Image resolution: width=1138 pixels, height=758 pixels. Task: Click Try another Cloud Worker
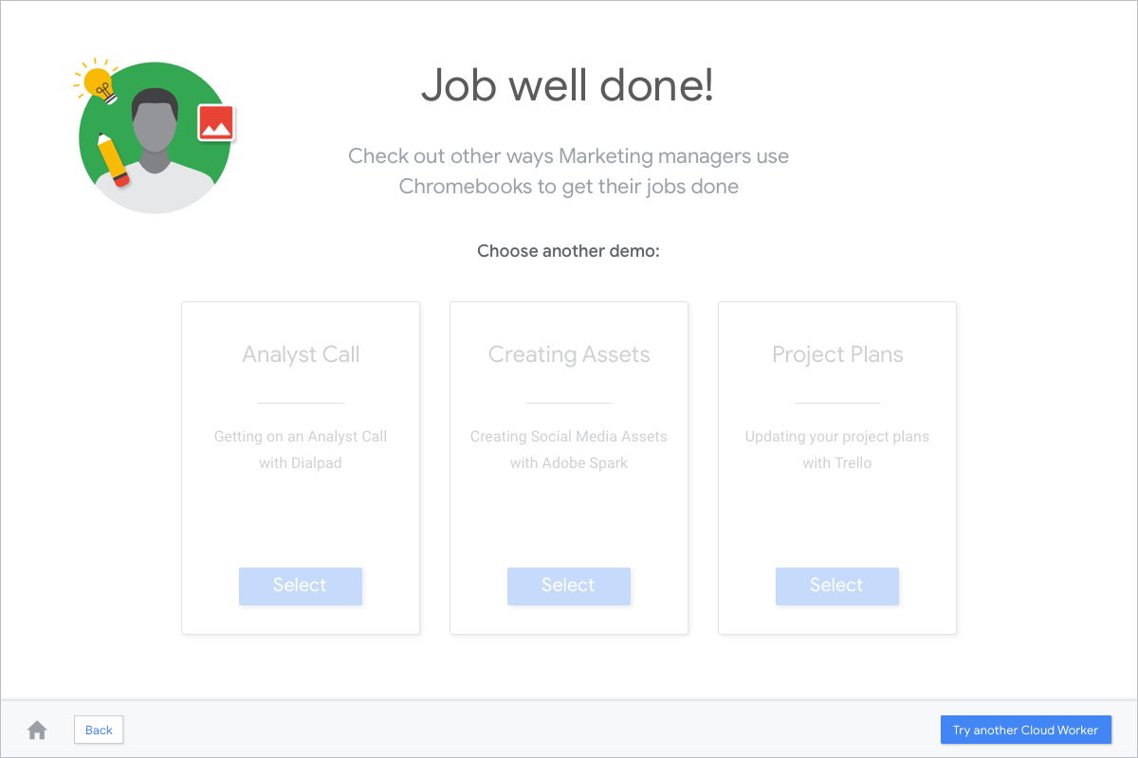point(1025,730)
